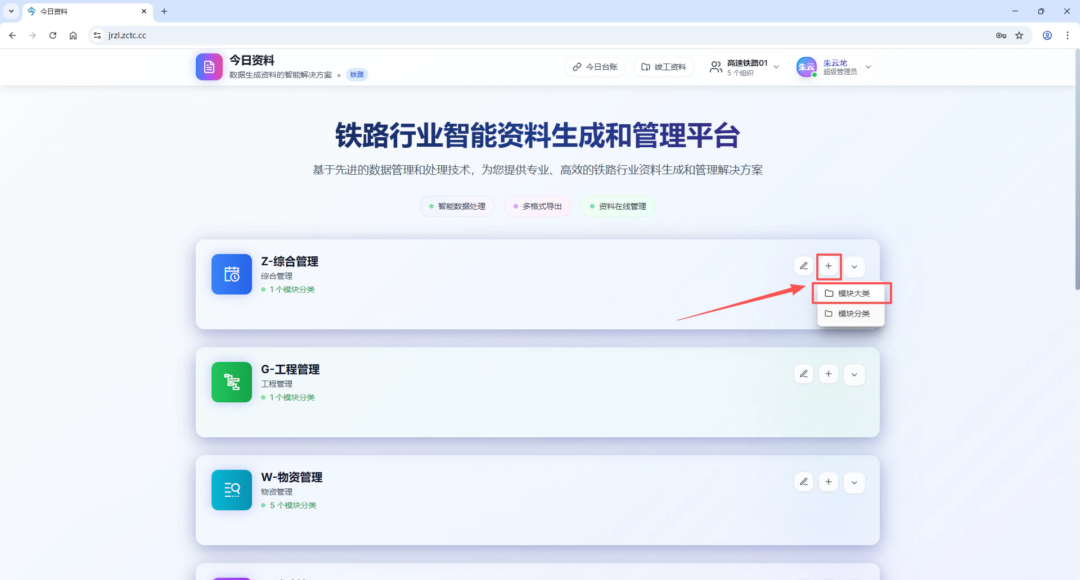
Task: Click 1个模块分类 under G-工程管理
Action: coord(292,397)
